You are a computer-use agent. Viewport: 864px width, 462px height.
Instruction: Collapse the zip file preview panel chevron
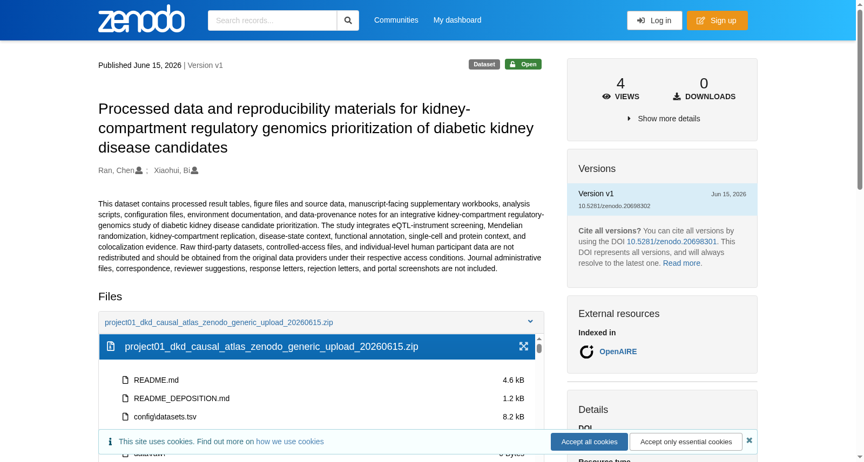(530, 321)
